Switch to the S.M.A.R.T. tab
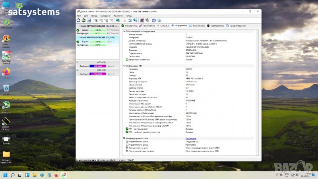The width and height of the screenshot is (318, 179). click(165, 25)
